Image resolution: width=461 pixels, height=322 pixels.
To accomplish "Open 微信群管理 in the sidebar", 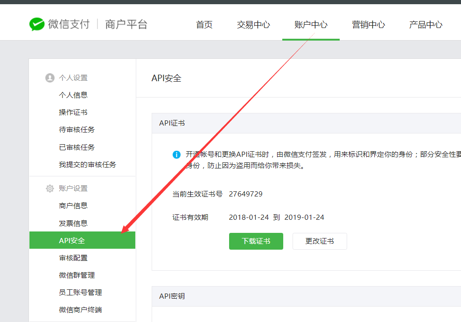I will pos(77,275).
